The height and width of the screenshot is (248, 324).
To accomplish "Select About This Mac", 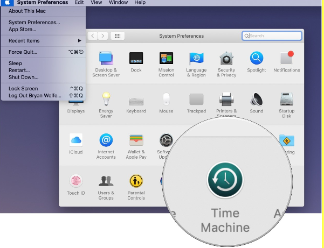I will click(x=43, y=11).
